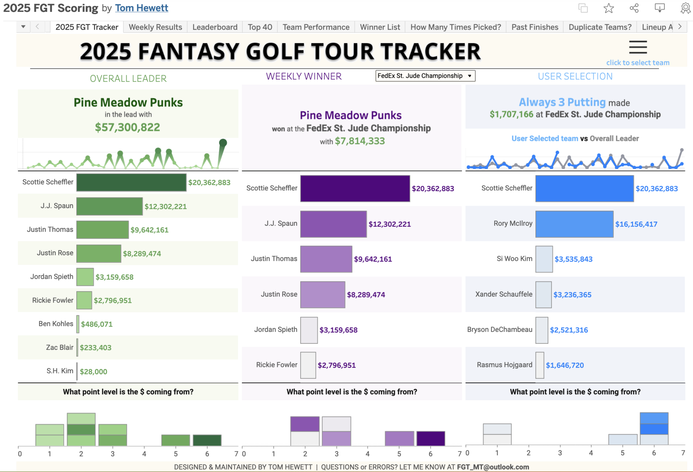Open the Leaderboard tab
This screenshot has width=693, height=472.
[x=215, y=27]
